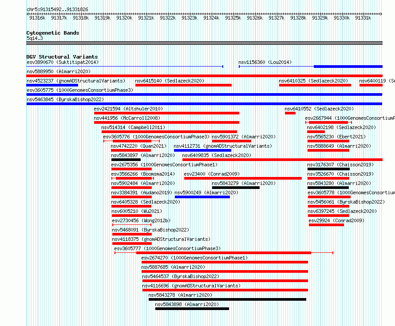Click nsv5464537 (ByrskaBishop2022) label
395x326 pixels.
pyautogui.click(x=181, y=276)
